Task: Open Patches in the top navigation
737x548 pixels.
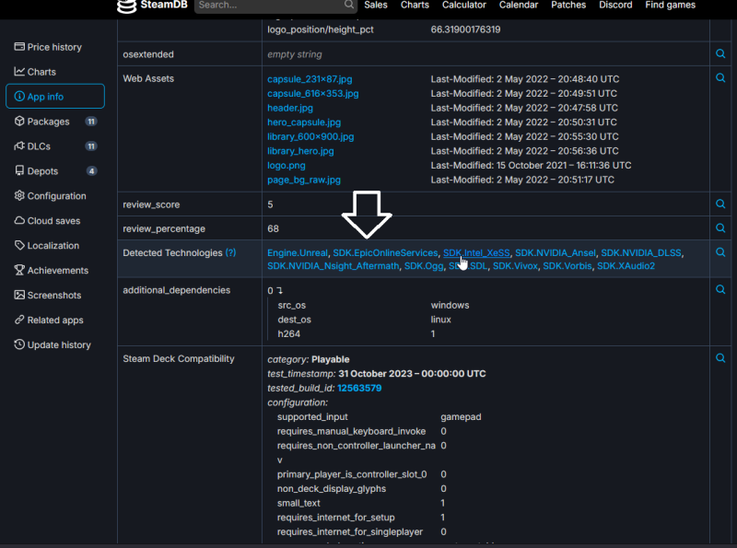Action: click(568, 6)
